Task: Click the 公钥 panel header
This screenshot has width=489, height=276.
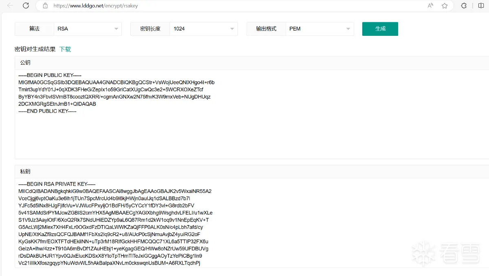Action: coord(252,63)
